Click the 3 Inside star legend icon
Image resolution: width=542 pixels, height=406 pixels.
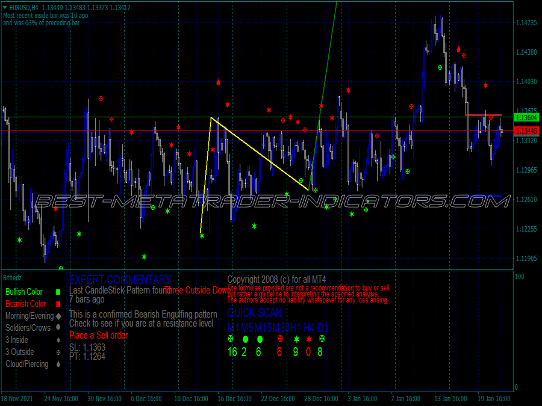point(58,340)
